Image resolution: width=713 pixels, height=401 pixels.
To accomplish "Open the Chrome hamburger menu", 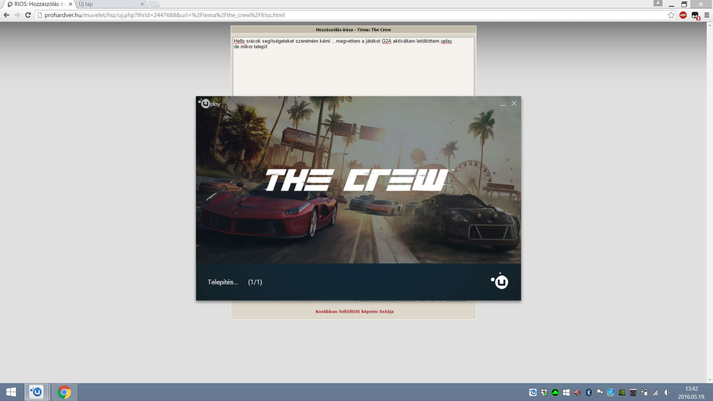I will (x=707, y=15).
